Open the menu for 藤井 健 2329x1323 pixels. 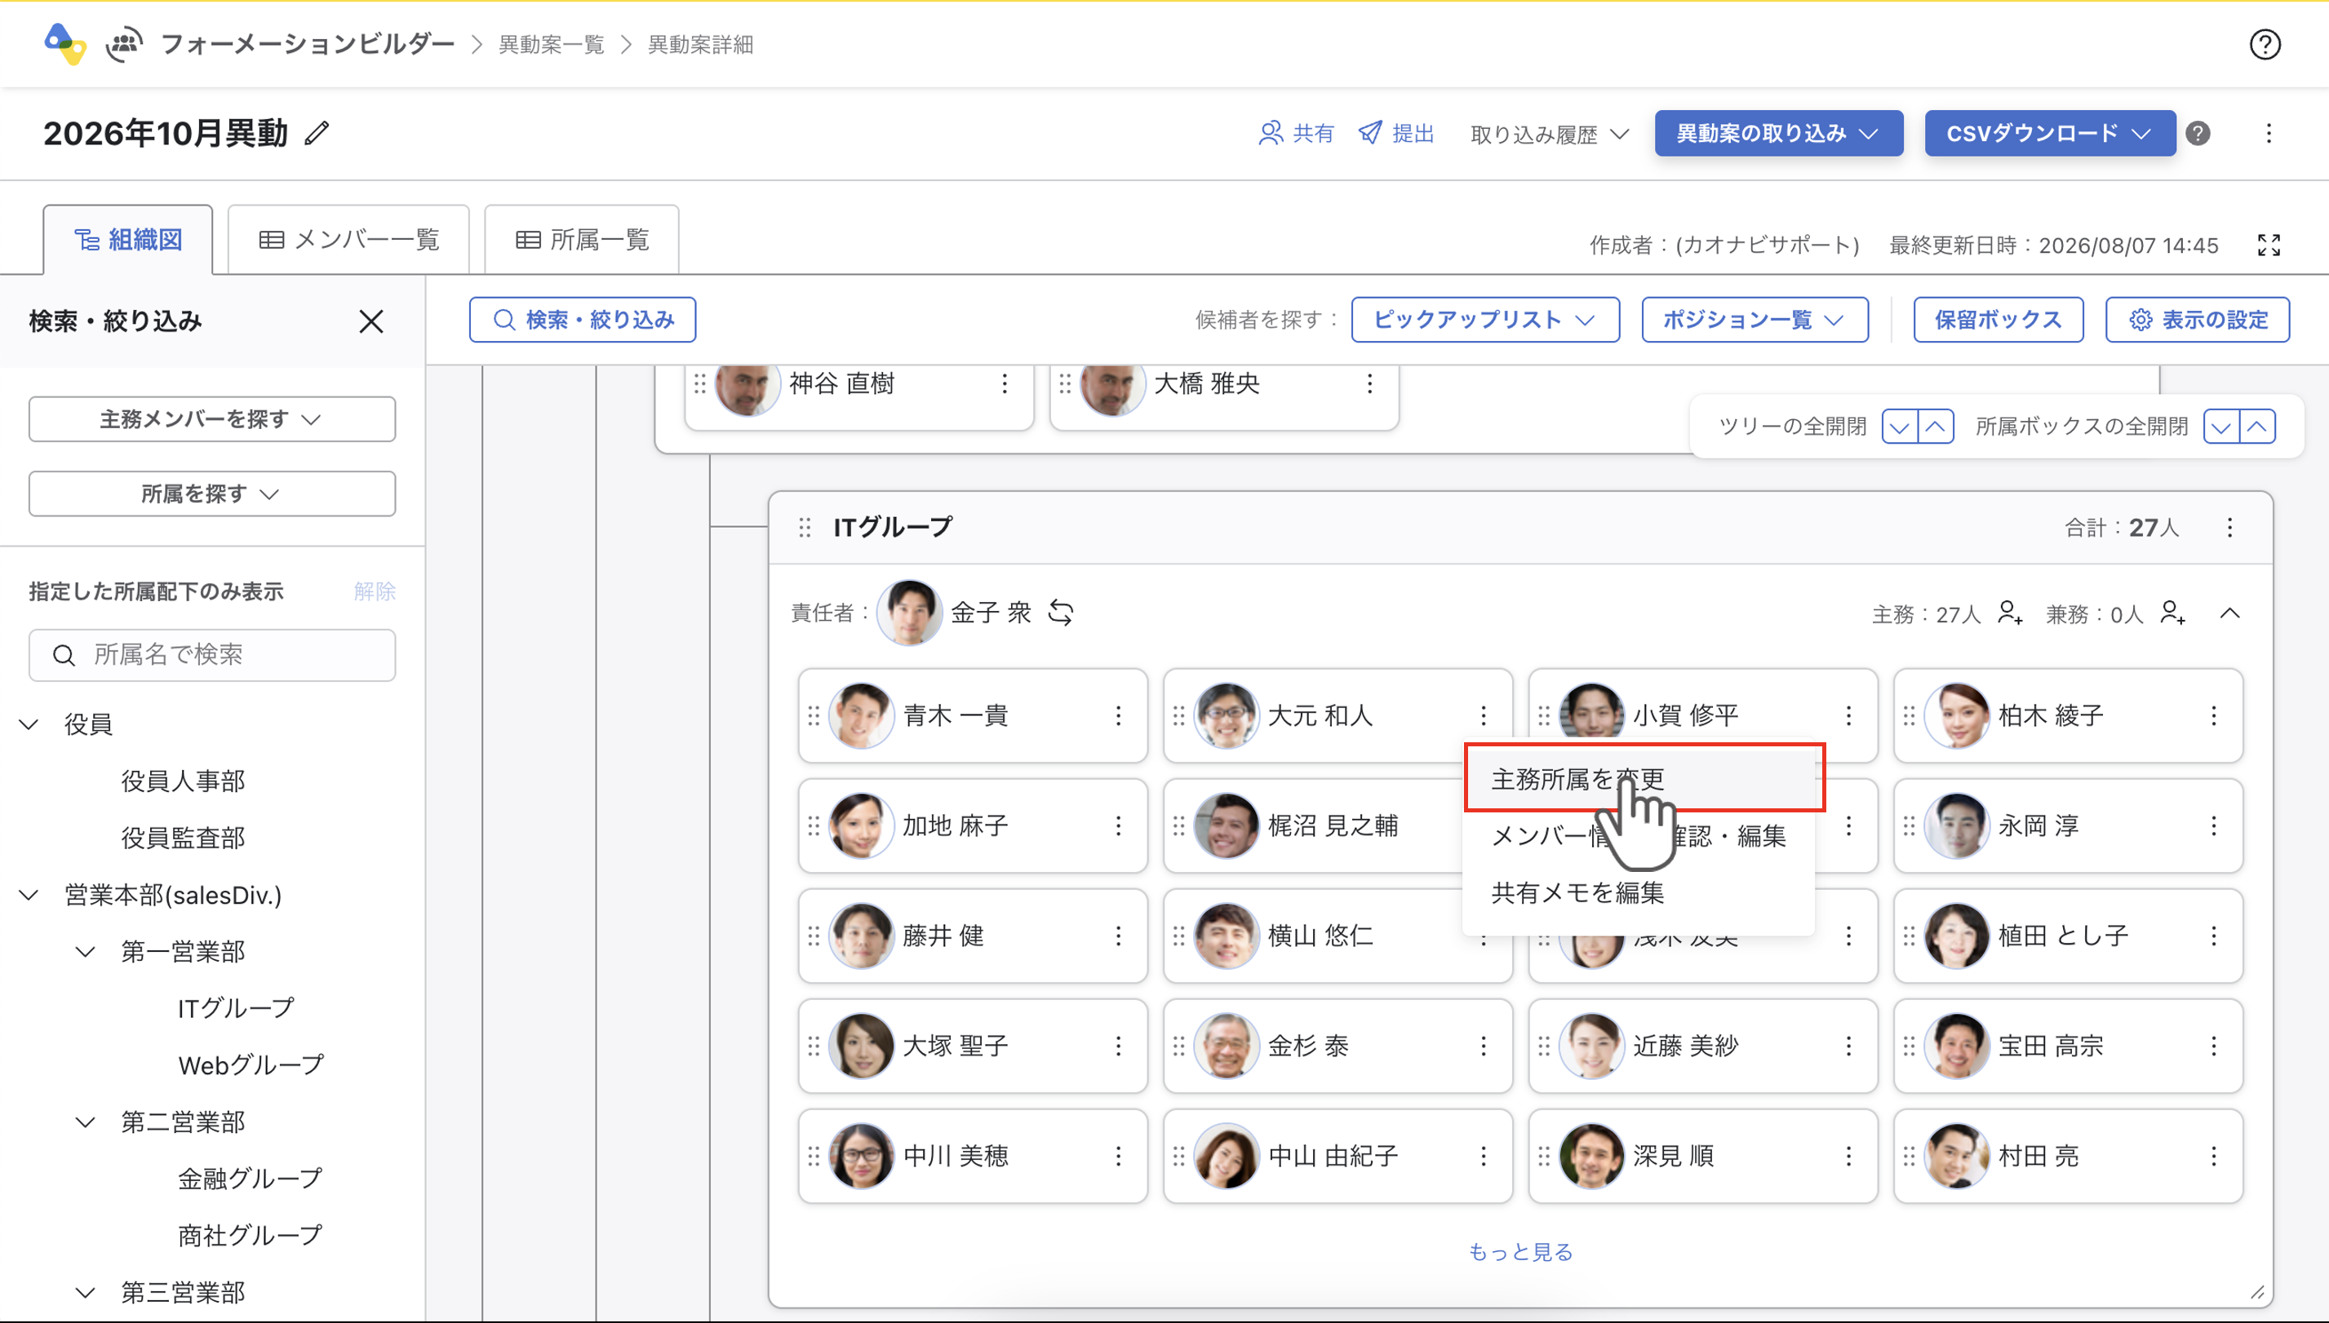point(1118,936)
